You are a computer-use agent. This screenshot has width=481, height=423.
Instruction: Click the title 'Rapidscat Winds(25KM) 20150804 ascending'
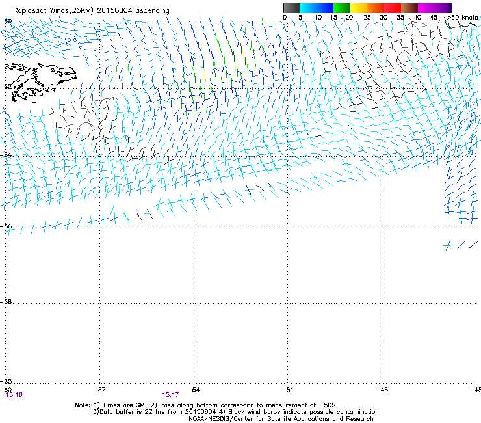tap(91, 11)
